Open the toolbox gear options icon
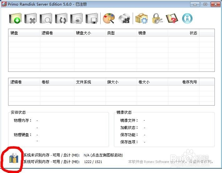 (141, 18)
